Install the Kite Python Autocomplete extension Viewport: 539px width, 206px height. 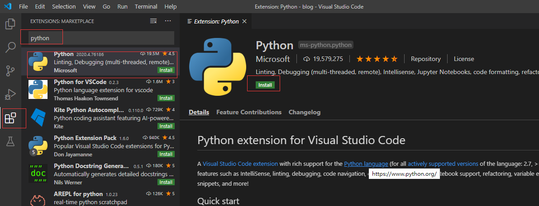point(166,126)
